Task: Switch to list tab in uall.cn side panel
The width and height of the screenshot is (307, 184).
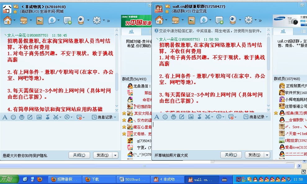Action: 303,31
